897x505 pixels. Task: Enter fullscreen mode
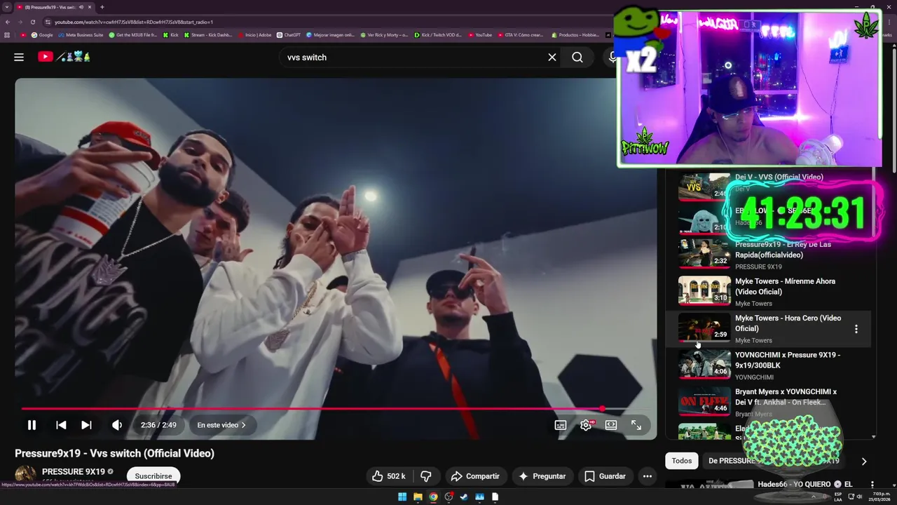point(636,425)
